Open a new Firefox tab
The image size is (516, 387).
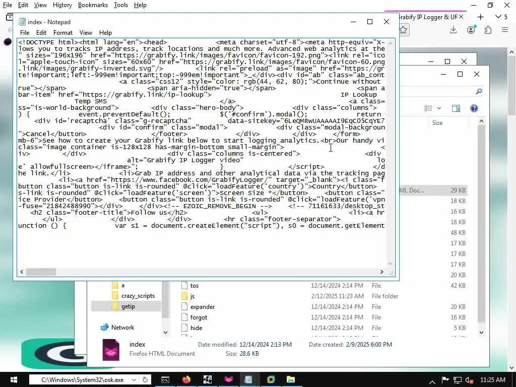pyautogui.click(x=480, y=17)
